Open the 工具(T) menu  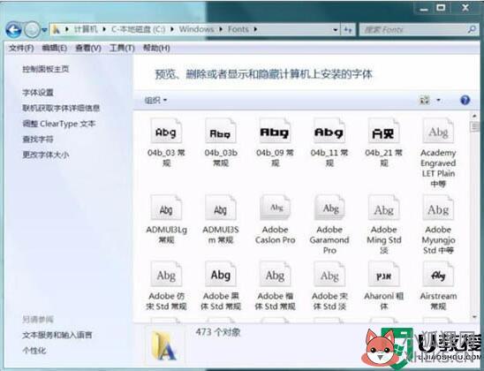pos(122,48)
